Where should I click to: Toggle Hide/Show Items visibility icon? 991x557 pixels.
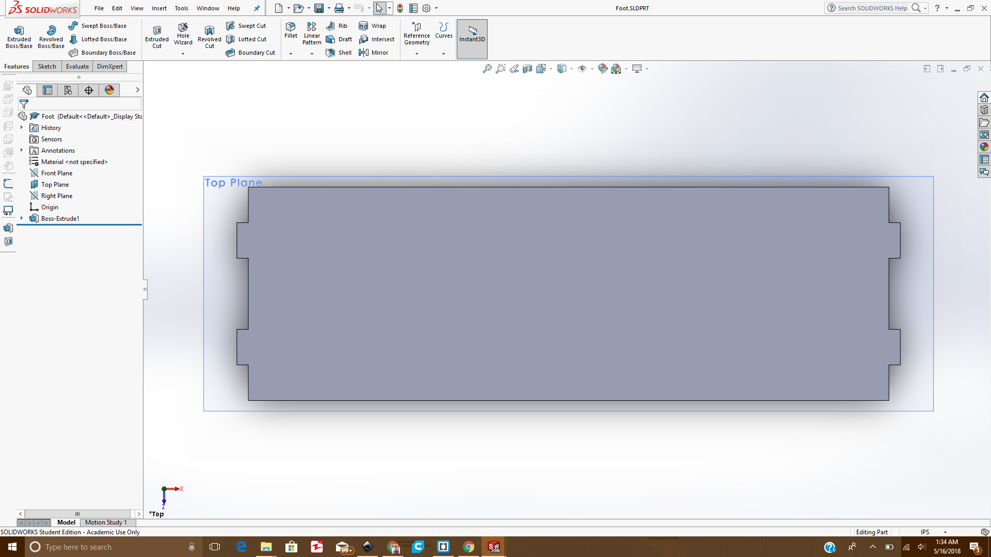(582, 69)
